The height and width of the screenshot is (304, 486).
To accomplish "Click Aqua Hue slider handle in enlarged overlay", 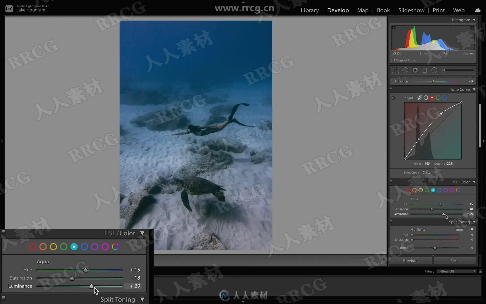I will pyautogui.click(x=85, y=270).
